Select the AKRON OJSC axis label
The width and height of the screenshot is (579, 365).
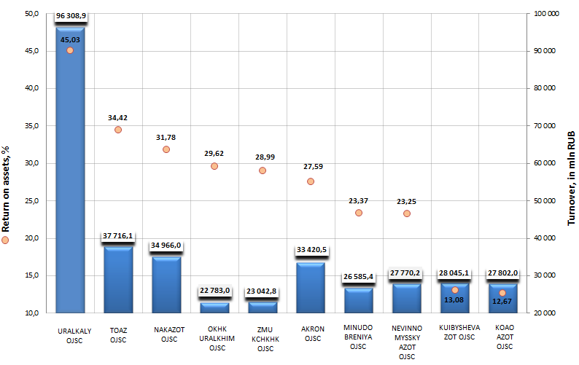pyautogui.click(x=313, y=334)
